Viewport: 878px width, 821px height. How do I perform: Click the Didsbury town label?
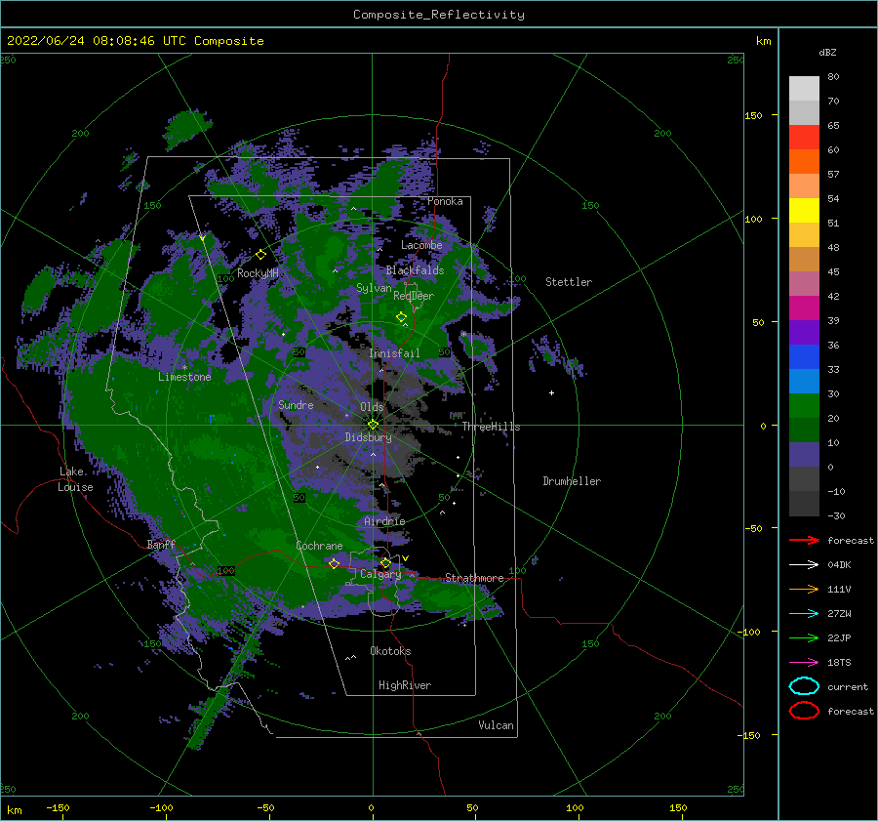[x=369, y=437]
